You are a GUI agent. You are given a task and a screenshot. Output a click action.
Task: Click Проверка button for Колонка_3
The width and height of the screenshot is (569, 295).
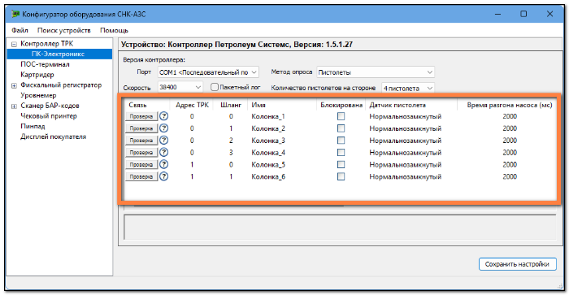point(141,141)
